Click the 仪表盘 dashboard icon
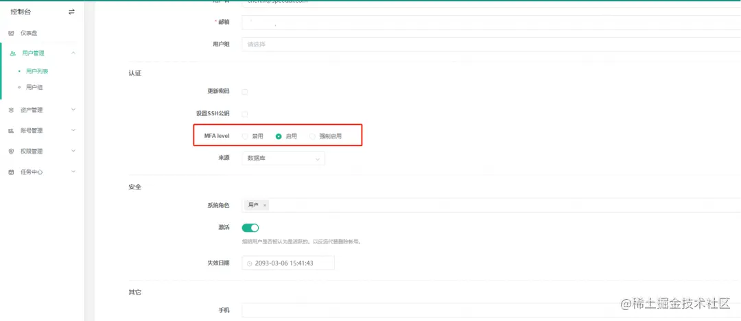 tap(12, 33)
